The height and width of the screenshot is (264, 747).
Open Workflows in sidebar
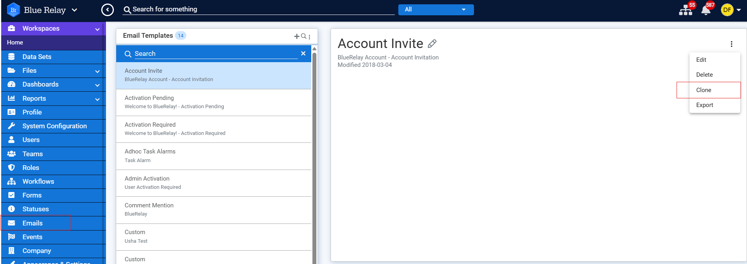coord(38,181)
